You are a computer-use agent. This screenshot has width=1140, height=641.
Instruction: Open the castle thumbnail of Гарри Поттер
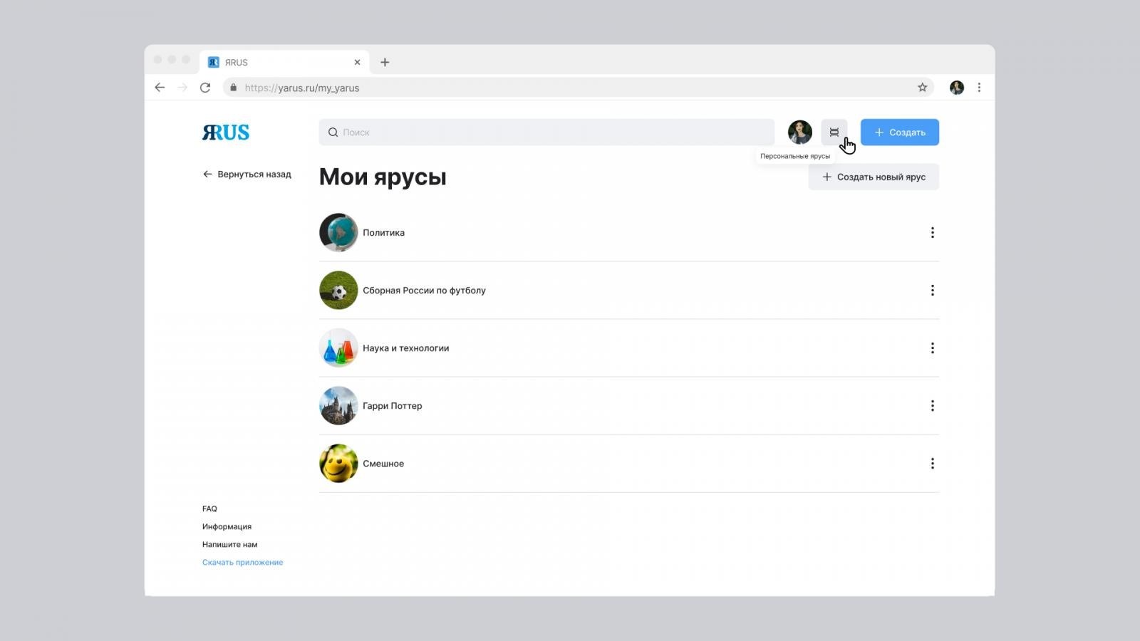click(x=338, y=405)
